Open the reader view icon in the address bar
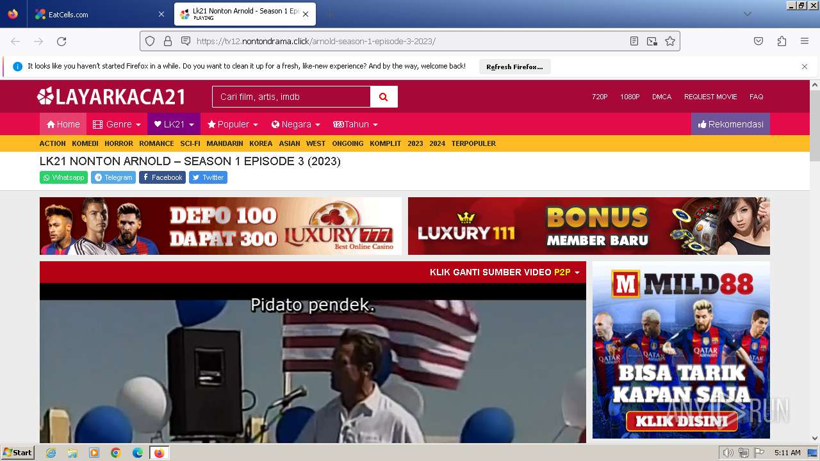This screenshot has height=461, width=820. (x=634, y=41)
